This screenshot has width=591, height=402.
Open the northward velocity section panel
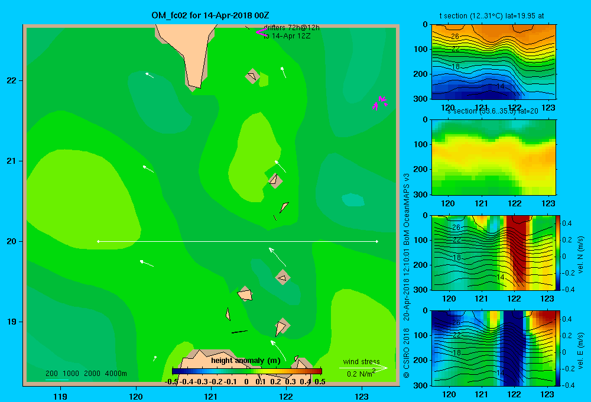point(493,252)
